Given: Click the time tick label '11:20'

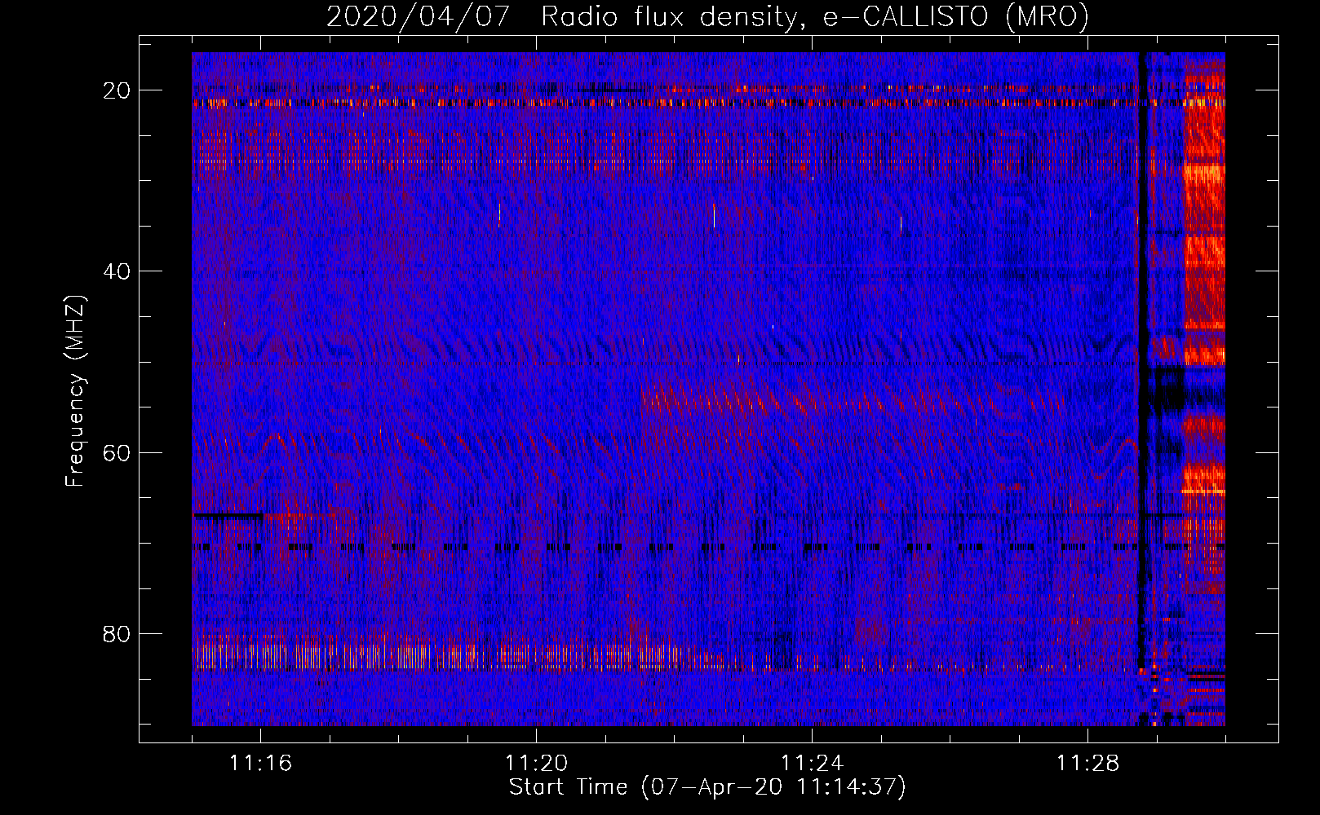Looking at the screenshot, I should (x=536, y=764).
